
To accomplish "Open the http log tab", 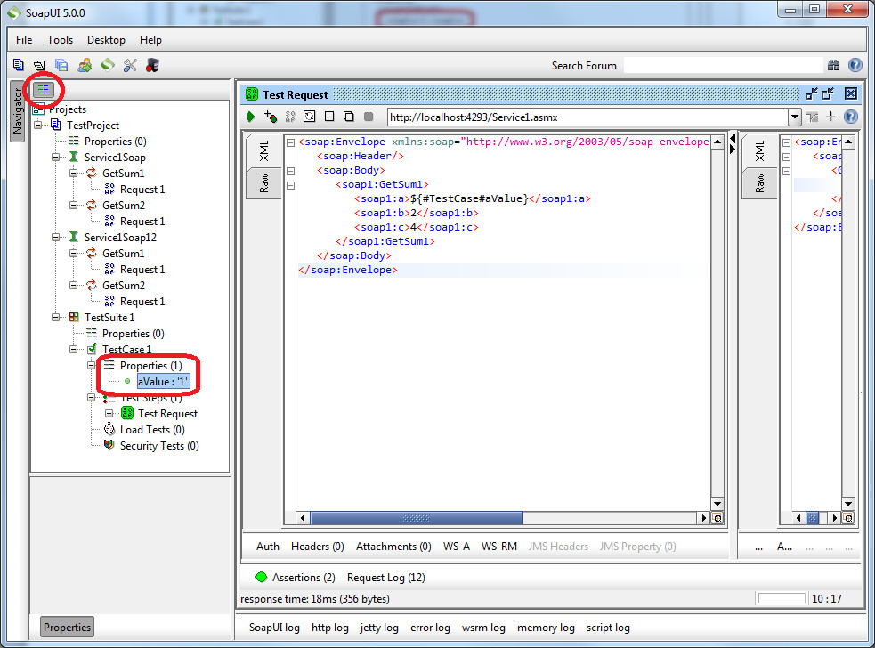I will coord(330,628).
